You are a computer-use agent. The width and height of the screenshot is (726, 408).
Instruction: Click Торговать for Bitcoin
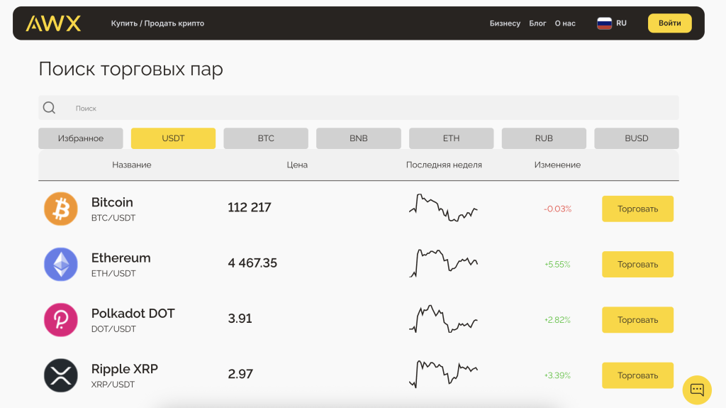[637, 209]
